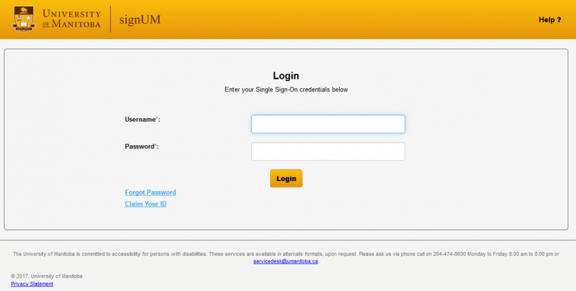The width and height of the screenshot is (576, 291).
Task: Click the 2017 University of Manitoba copyright text
Action: click(x=47, y=276)
